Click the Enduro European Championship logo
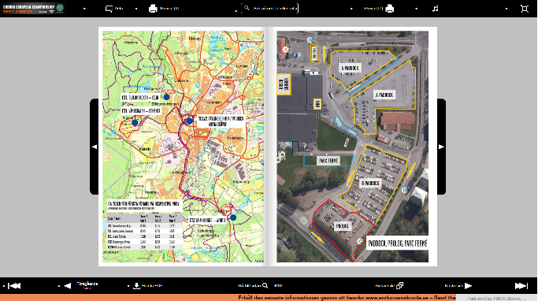Viewport: 538px width, 301px height. click(x=33, y=8)
